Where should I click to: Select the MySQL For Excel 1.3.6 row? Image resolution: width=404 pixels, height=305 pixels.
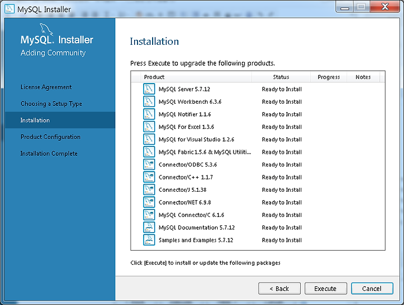coord(258,127)
